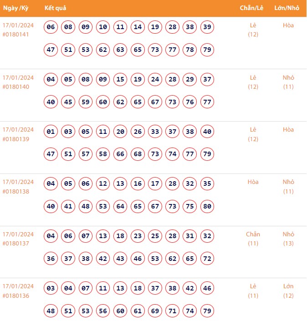Click ball 69 in draw #0180136
This screenshot has height=326, width=307.
click(155, 311)
